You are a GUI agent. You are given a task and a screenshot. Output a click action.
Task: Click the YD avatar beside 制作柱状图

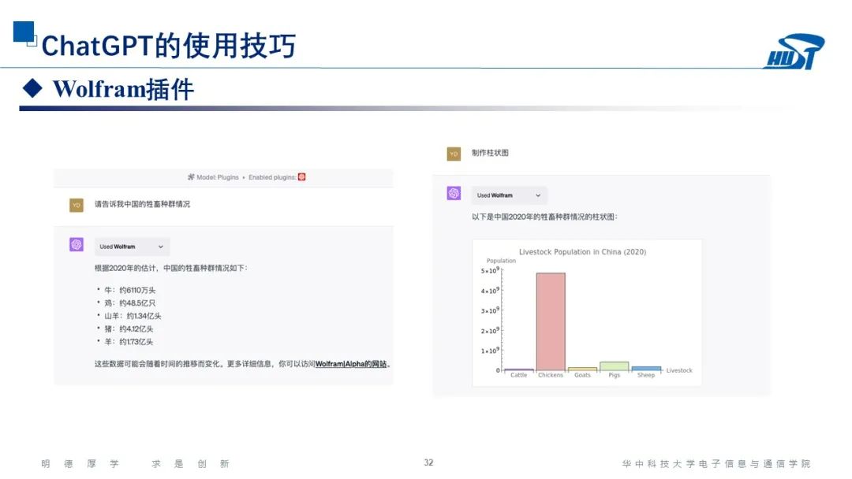454,154
